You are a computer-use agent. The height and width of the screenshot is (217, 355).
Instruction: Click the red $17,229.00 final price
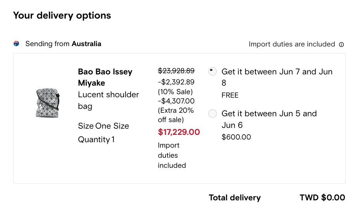179,132
